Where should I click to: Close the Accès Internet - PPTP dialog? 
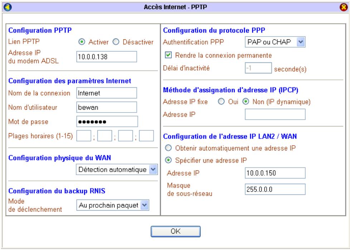pyautogui.click(x=344, y=8)
